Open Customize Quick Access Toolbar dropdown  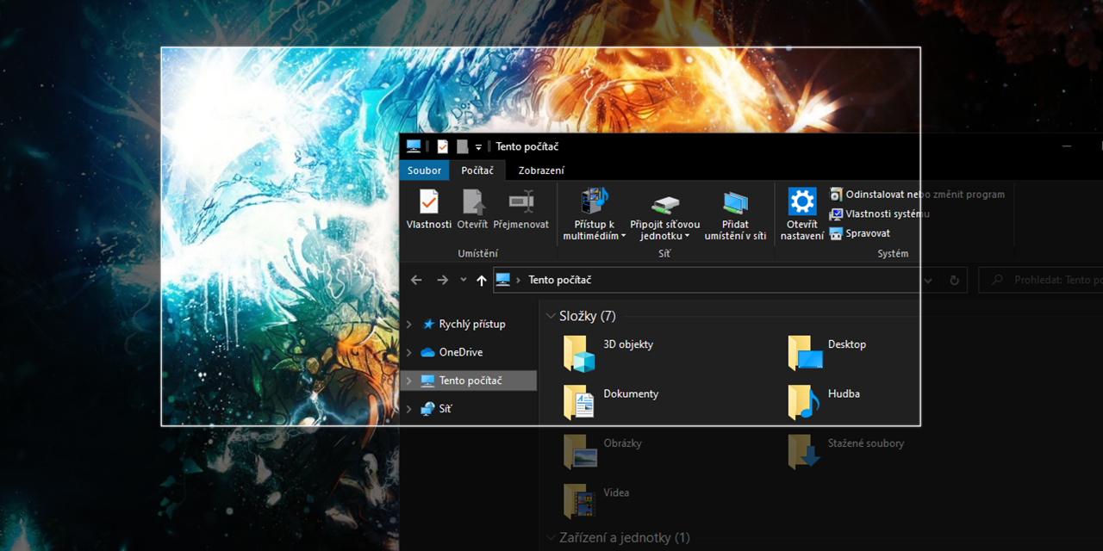pyautogui.click(x=478, y=147)
